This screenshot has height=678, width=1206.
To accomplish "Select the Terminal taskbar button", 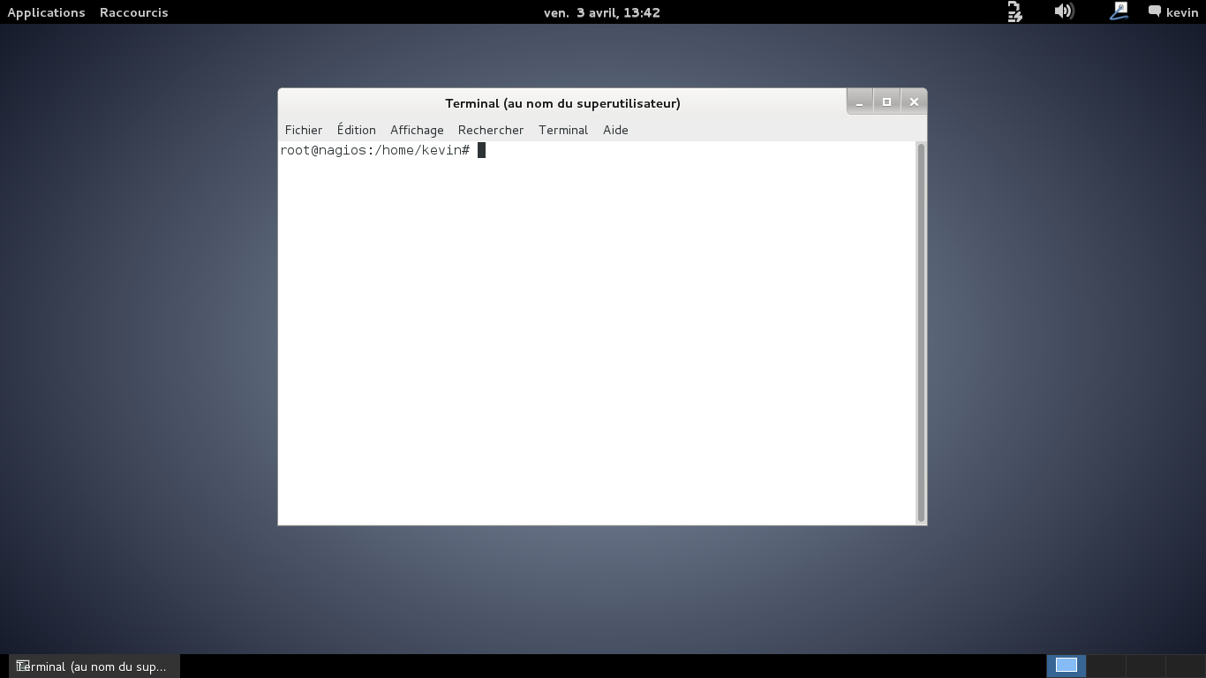I will tap(94, 667).
